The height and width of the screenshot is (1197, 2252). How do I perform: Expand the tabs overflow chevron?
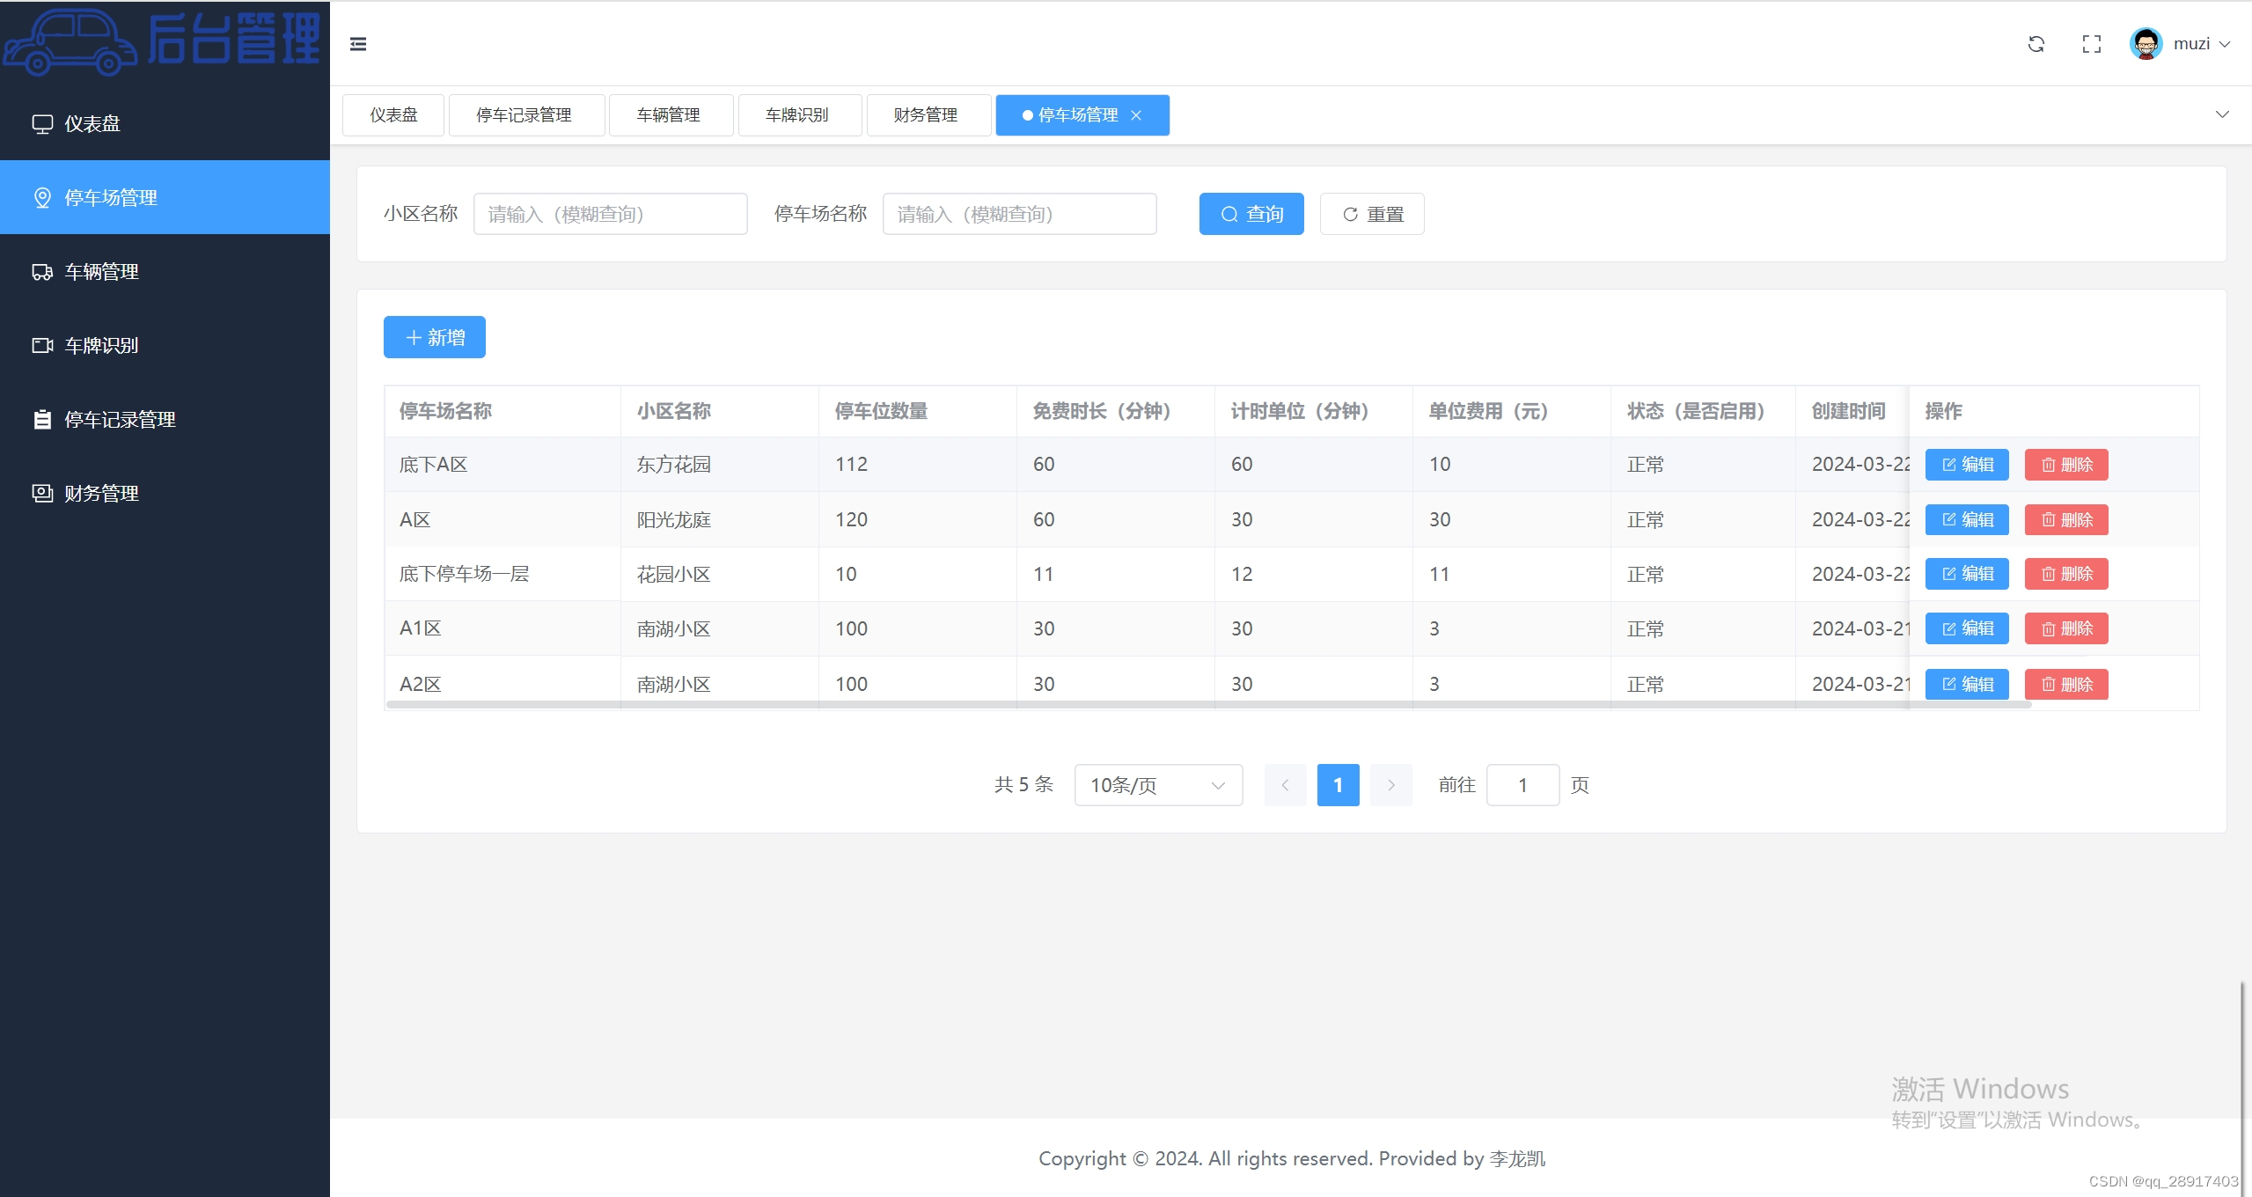point(2221,114)
